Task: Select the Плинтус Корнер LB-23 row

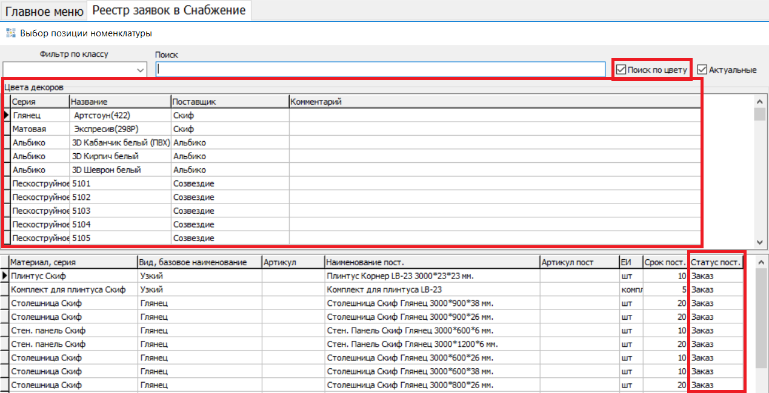Action: point(400,276)
